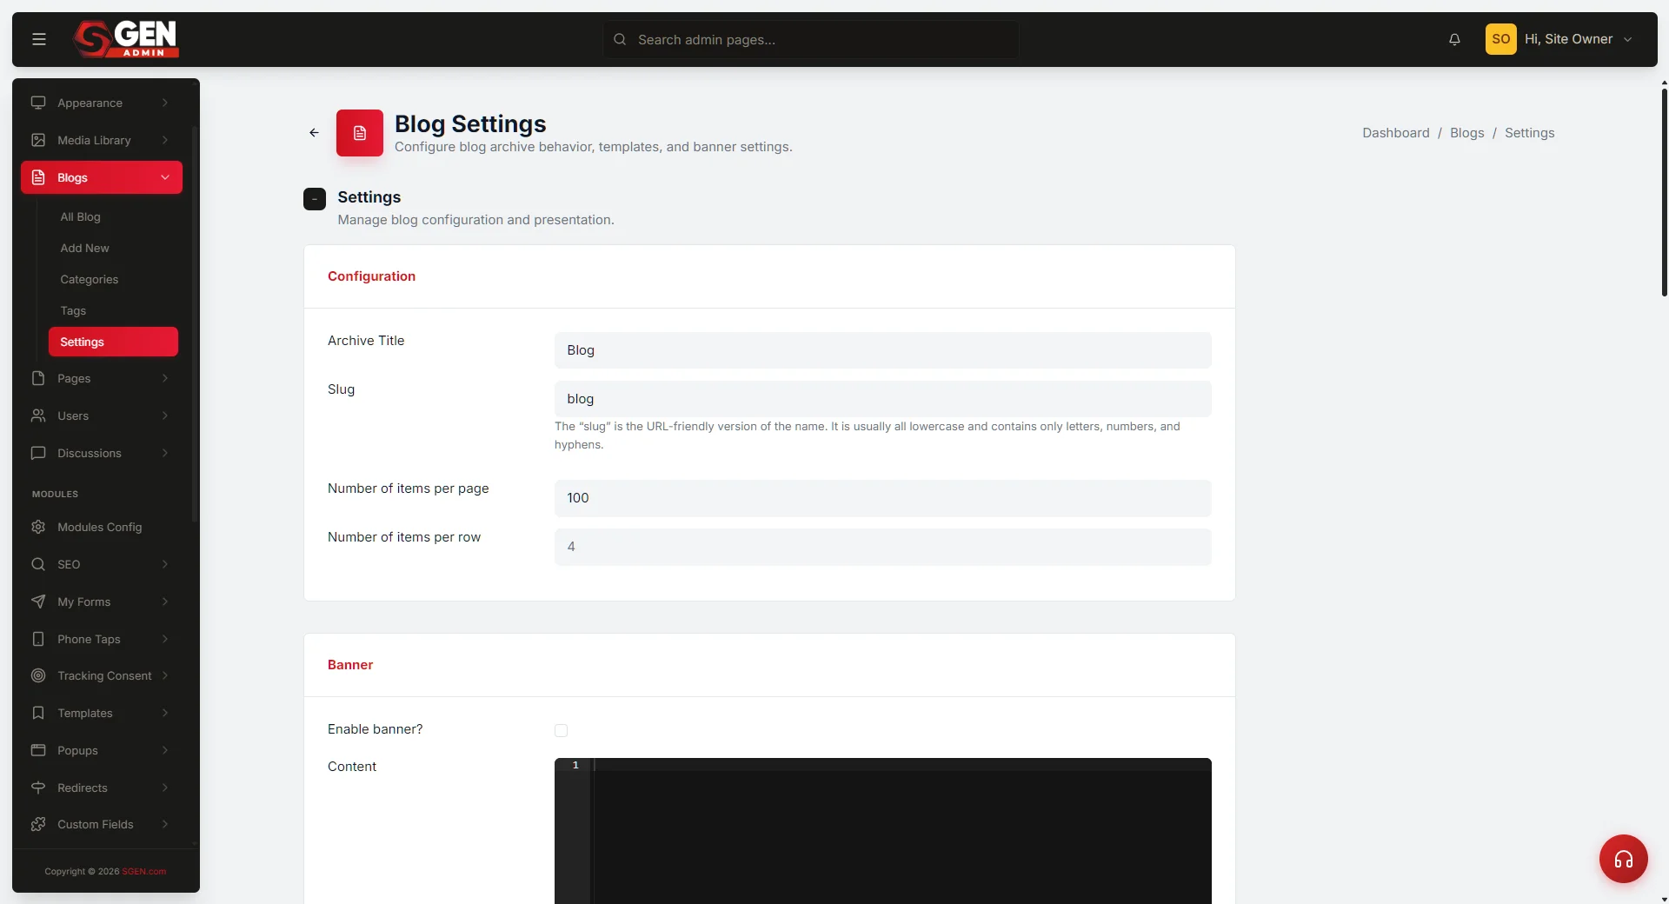The width and height of the screenshot is (1669, 904).
Task: Click the Media Library image icon
Action: [x=38, y=140]
